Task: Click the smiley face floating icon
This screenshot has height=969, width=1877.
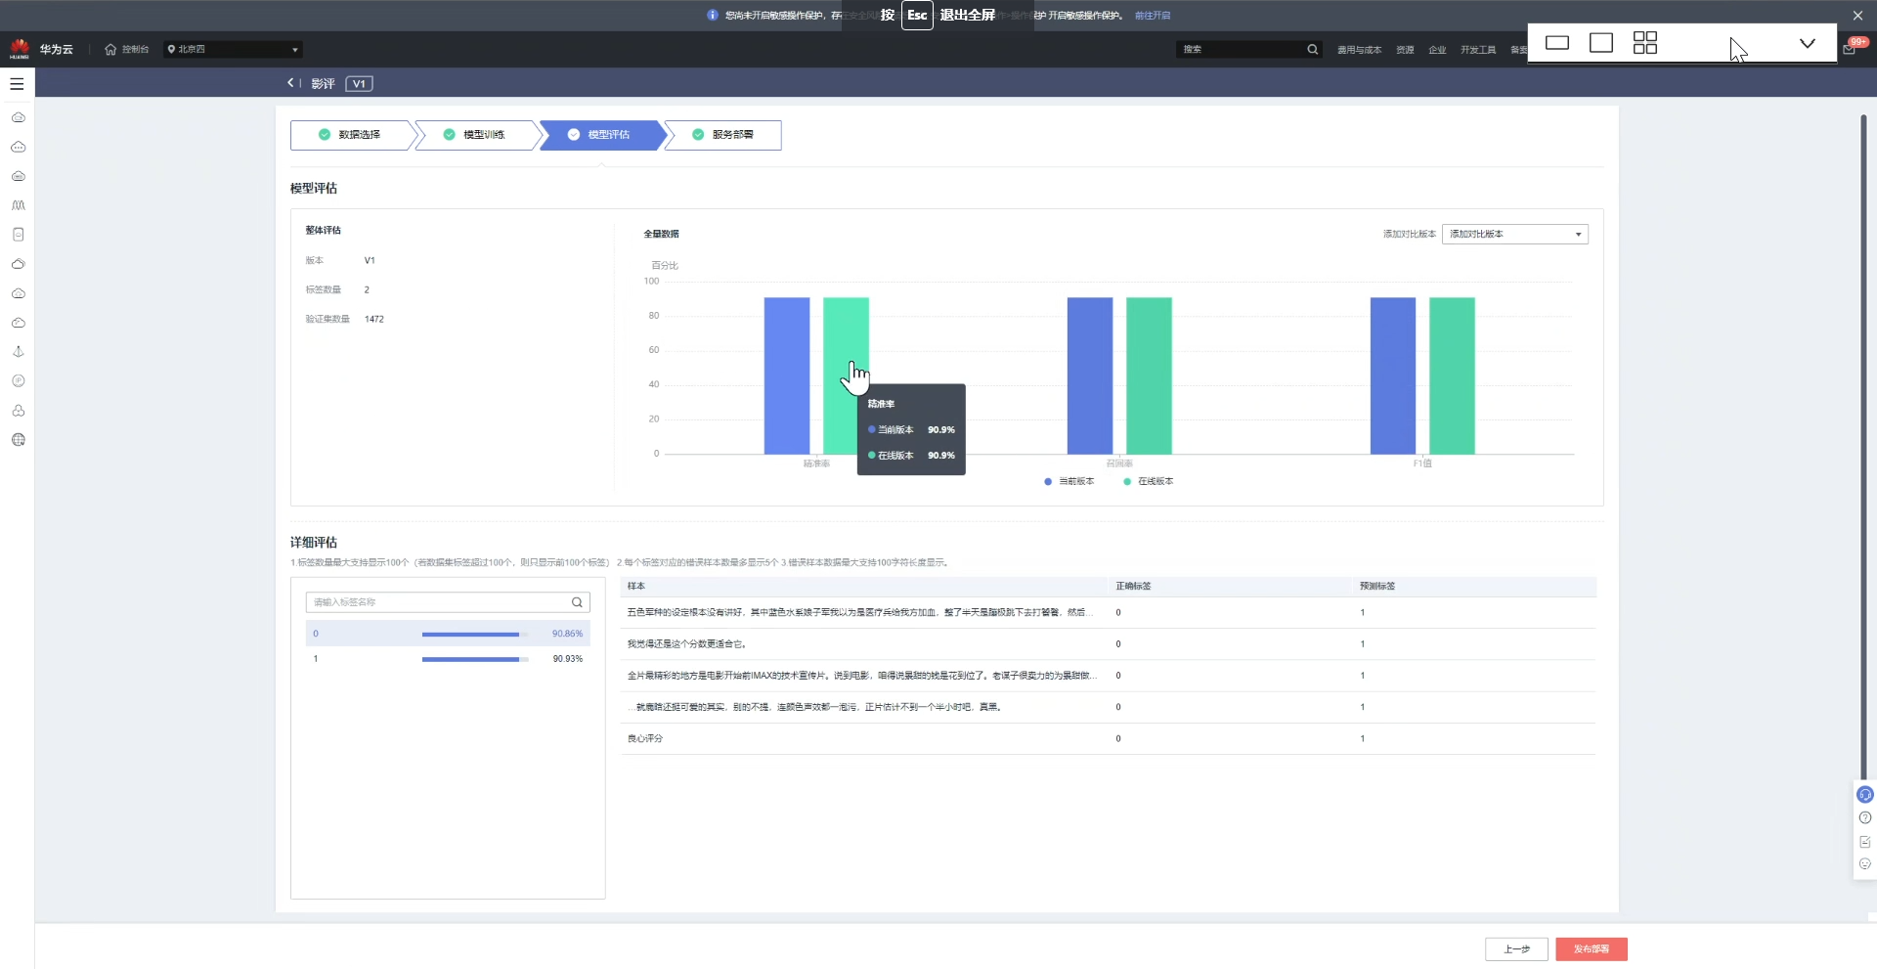Action: 1865,864
